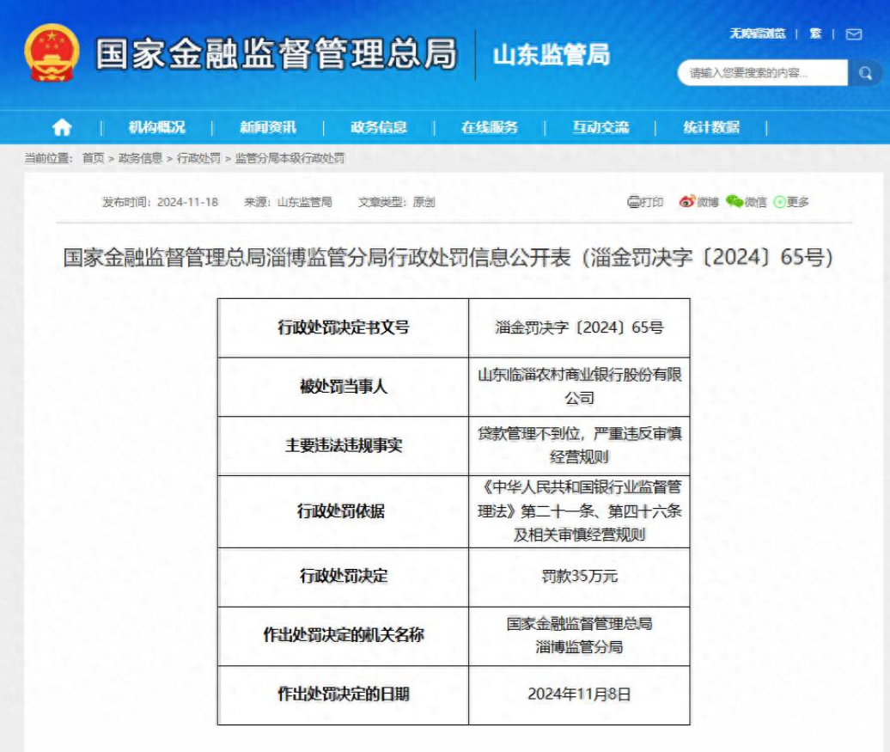Image resolution: width=890 pixels, height=752 pixels.
Task: Click the 行政处罚决定书文号 header cell
Action: tap(344, 327)
